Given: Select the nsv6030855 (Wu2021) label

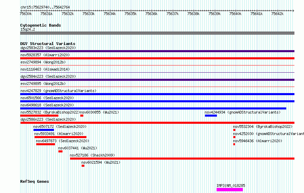Looking at the screenshot, I should click(99, 112).
